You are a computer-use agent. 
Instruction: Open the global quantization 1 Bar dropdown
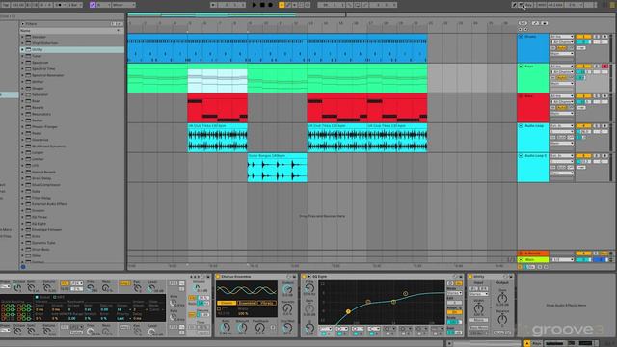pos(75,5)
